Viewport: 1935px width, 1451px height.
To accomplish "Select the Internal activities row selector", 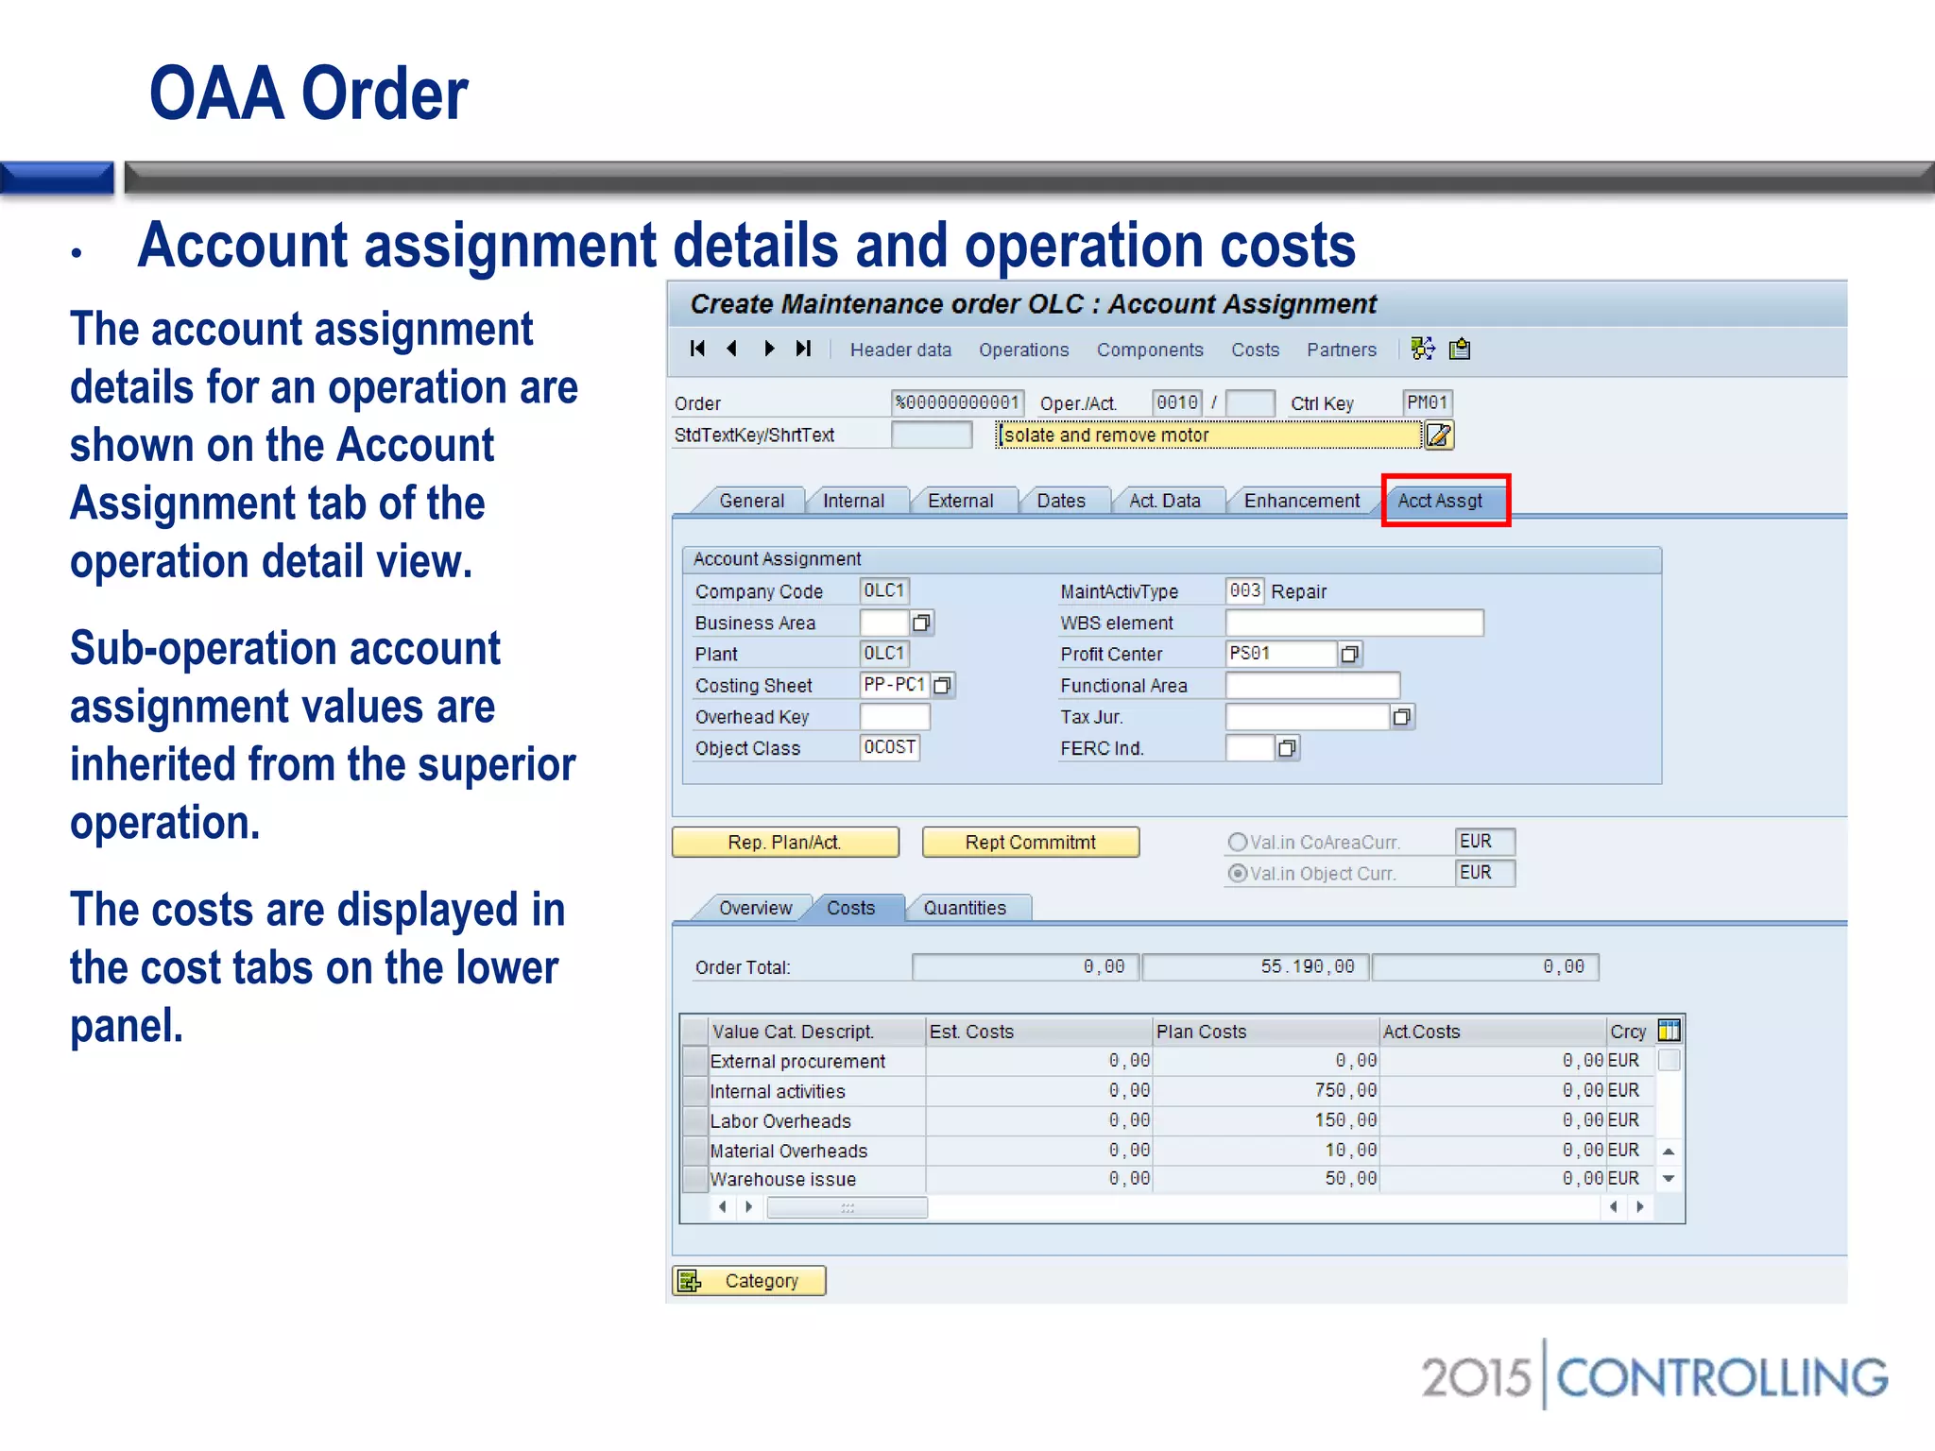I will click(x=695, y=1091).
